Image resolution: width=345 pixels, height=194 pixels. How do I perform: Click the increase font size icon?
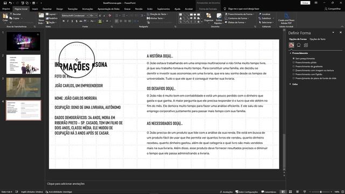100,16
